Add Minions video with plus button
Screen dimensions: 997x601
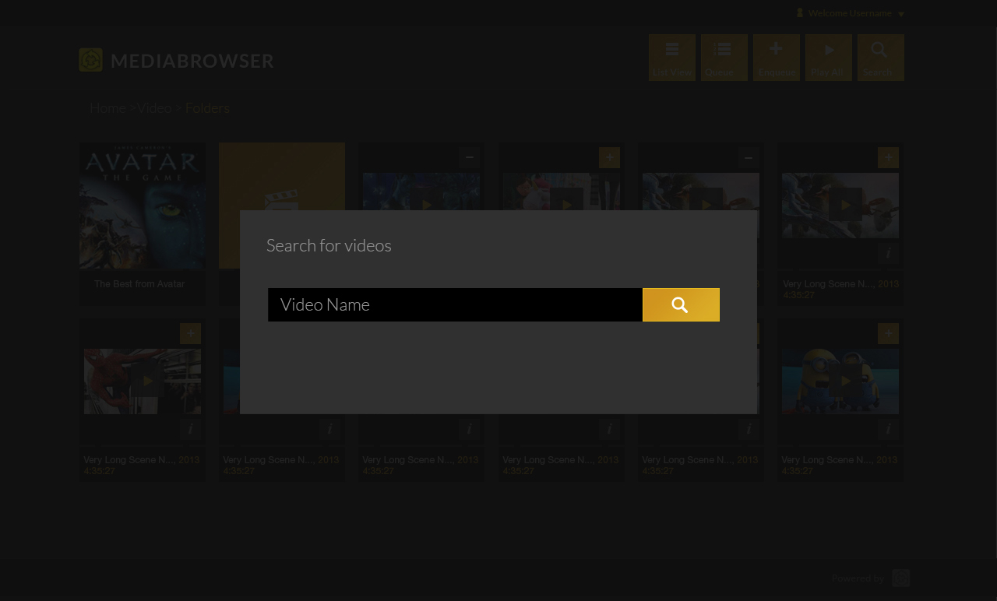[888, 333]
